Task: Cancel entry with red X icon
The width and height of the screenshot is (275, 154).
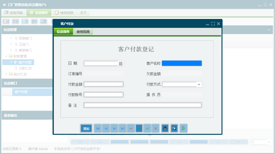Action: point(156,128)
